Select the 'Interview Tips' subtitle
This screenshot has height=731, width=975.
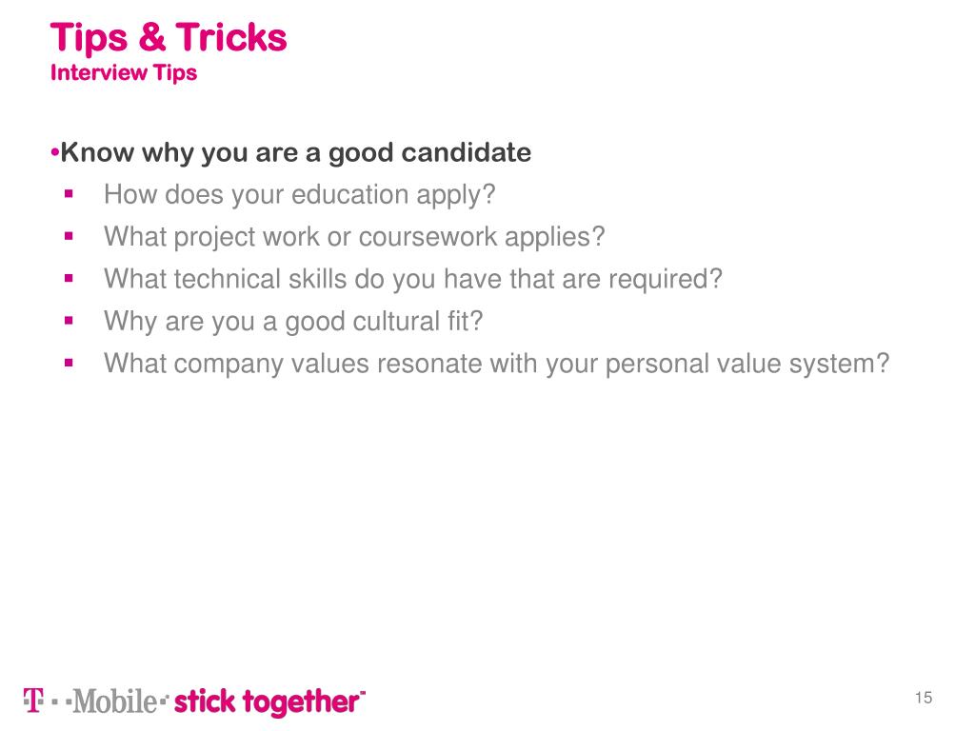pos(123,72)
